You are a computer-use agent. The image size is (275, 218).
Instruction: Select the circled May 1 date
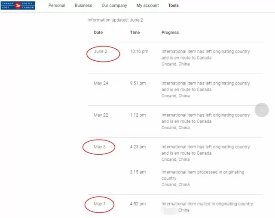(x=99, y=204)
